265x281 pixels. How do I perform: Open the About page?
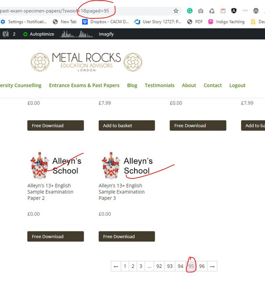click(189, 85)
